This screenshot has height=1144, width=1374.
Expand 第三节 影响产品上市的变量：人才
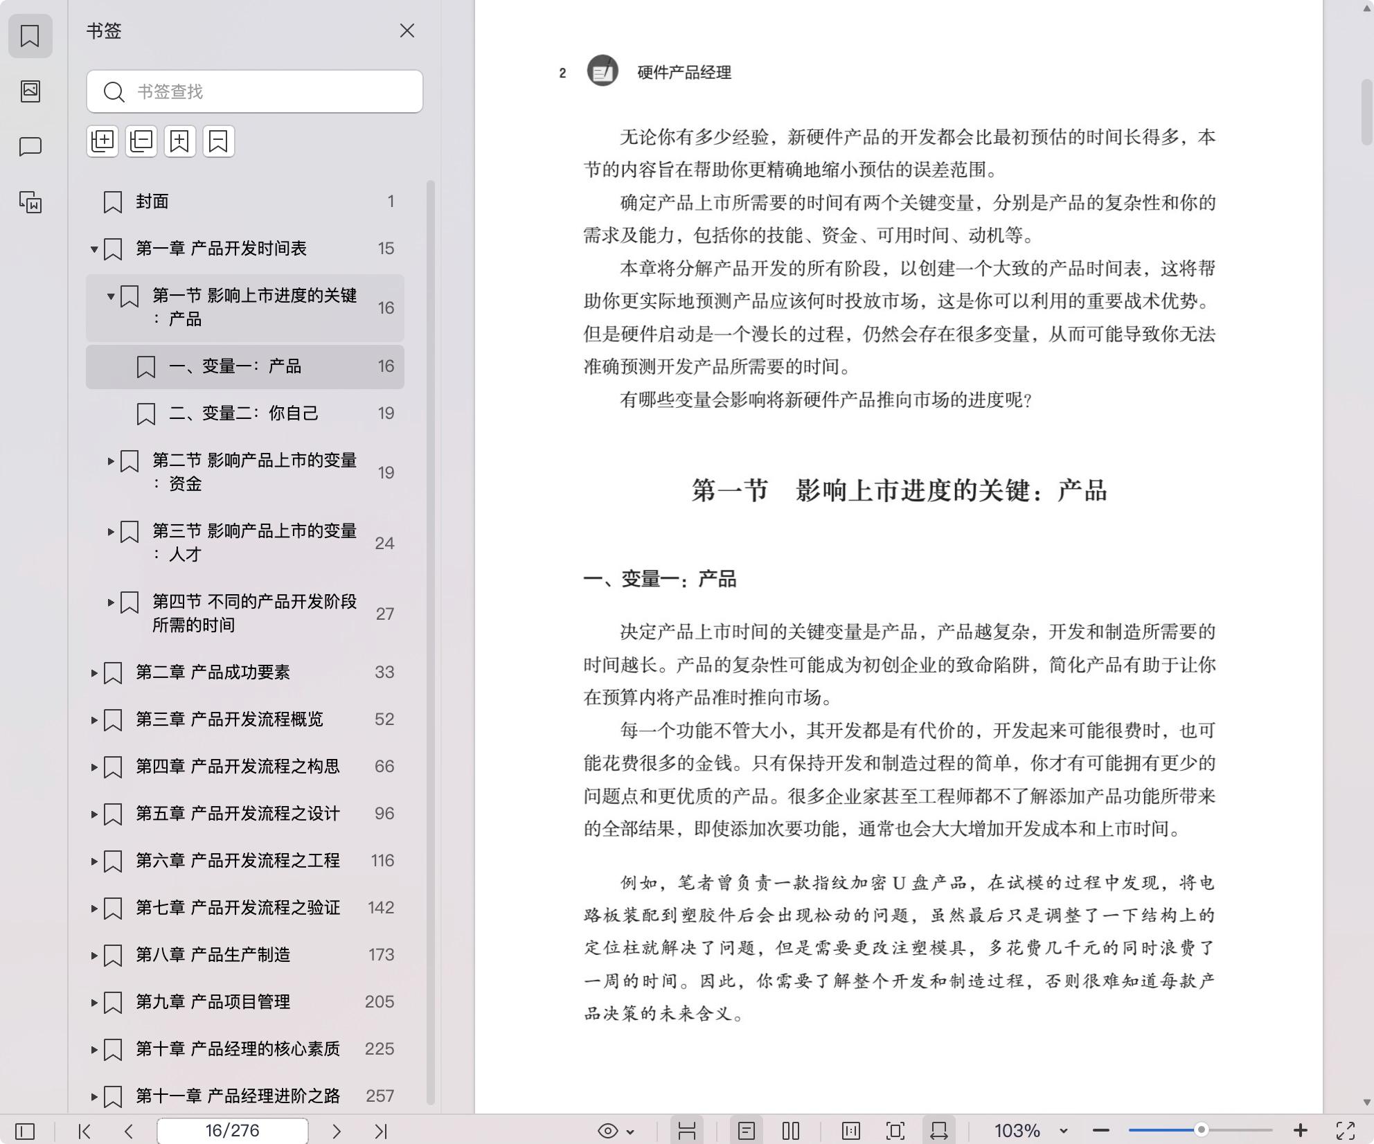[111, 532]
